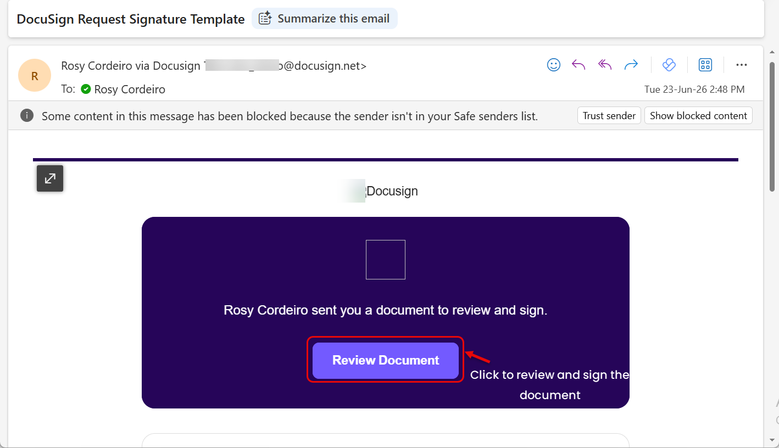
Task: Reply to this email
Action: coord(578,65)
